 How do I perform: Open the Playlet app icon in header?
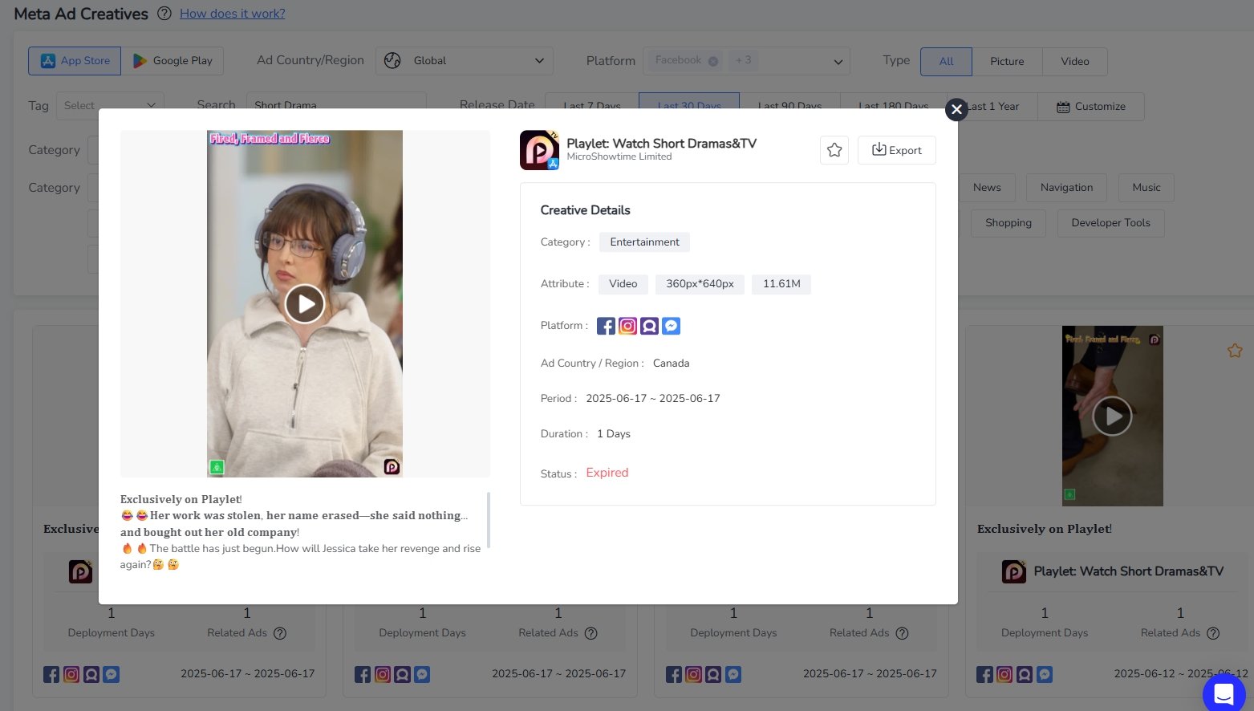[x=539, y=150]
